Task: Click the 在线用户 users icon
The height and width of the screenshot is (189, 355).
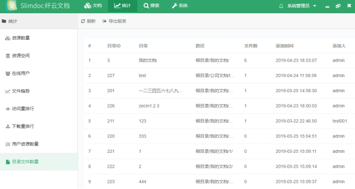Action: tap(8, 73)
